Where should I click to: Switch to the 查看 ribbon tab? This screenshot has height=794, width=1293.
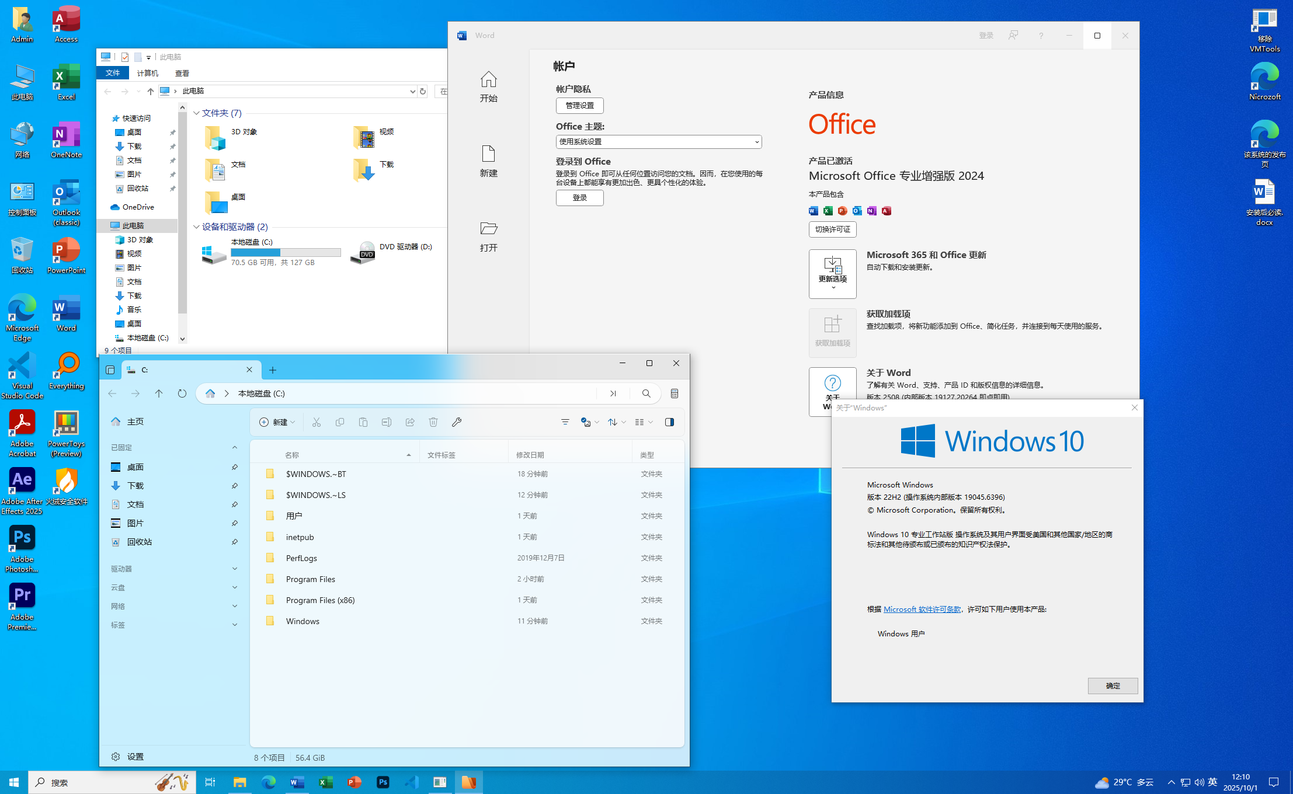pyautogui.click(x=182, y=74)
